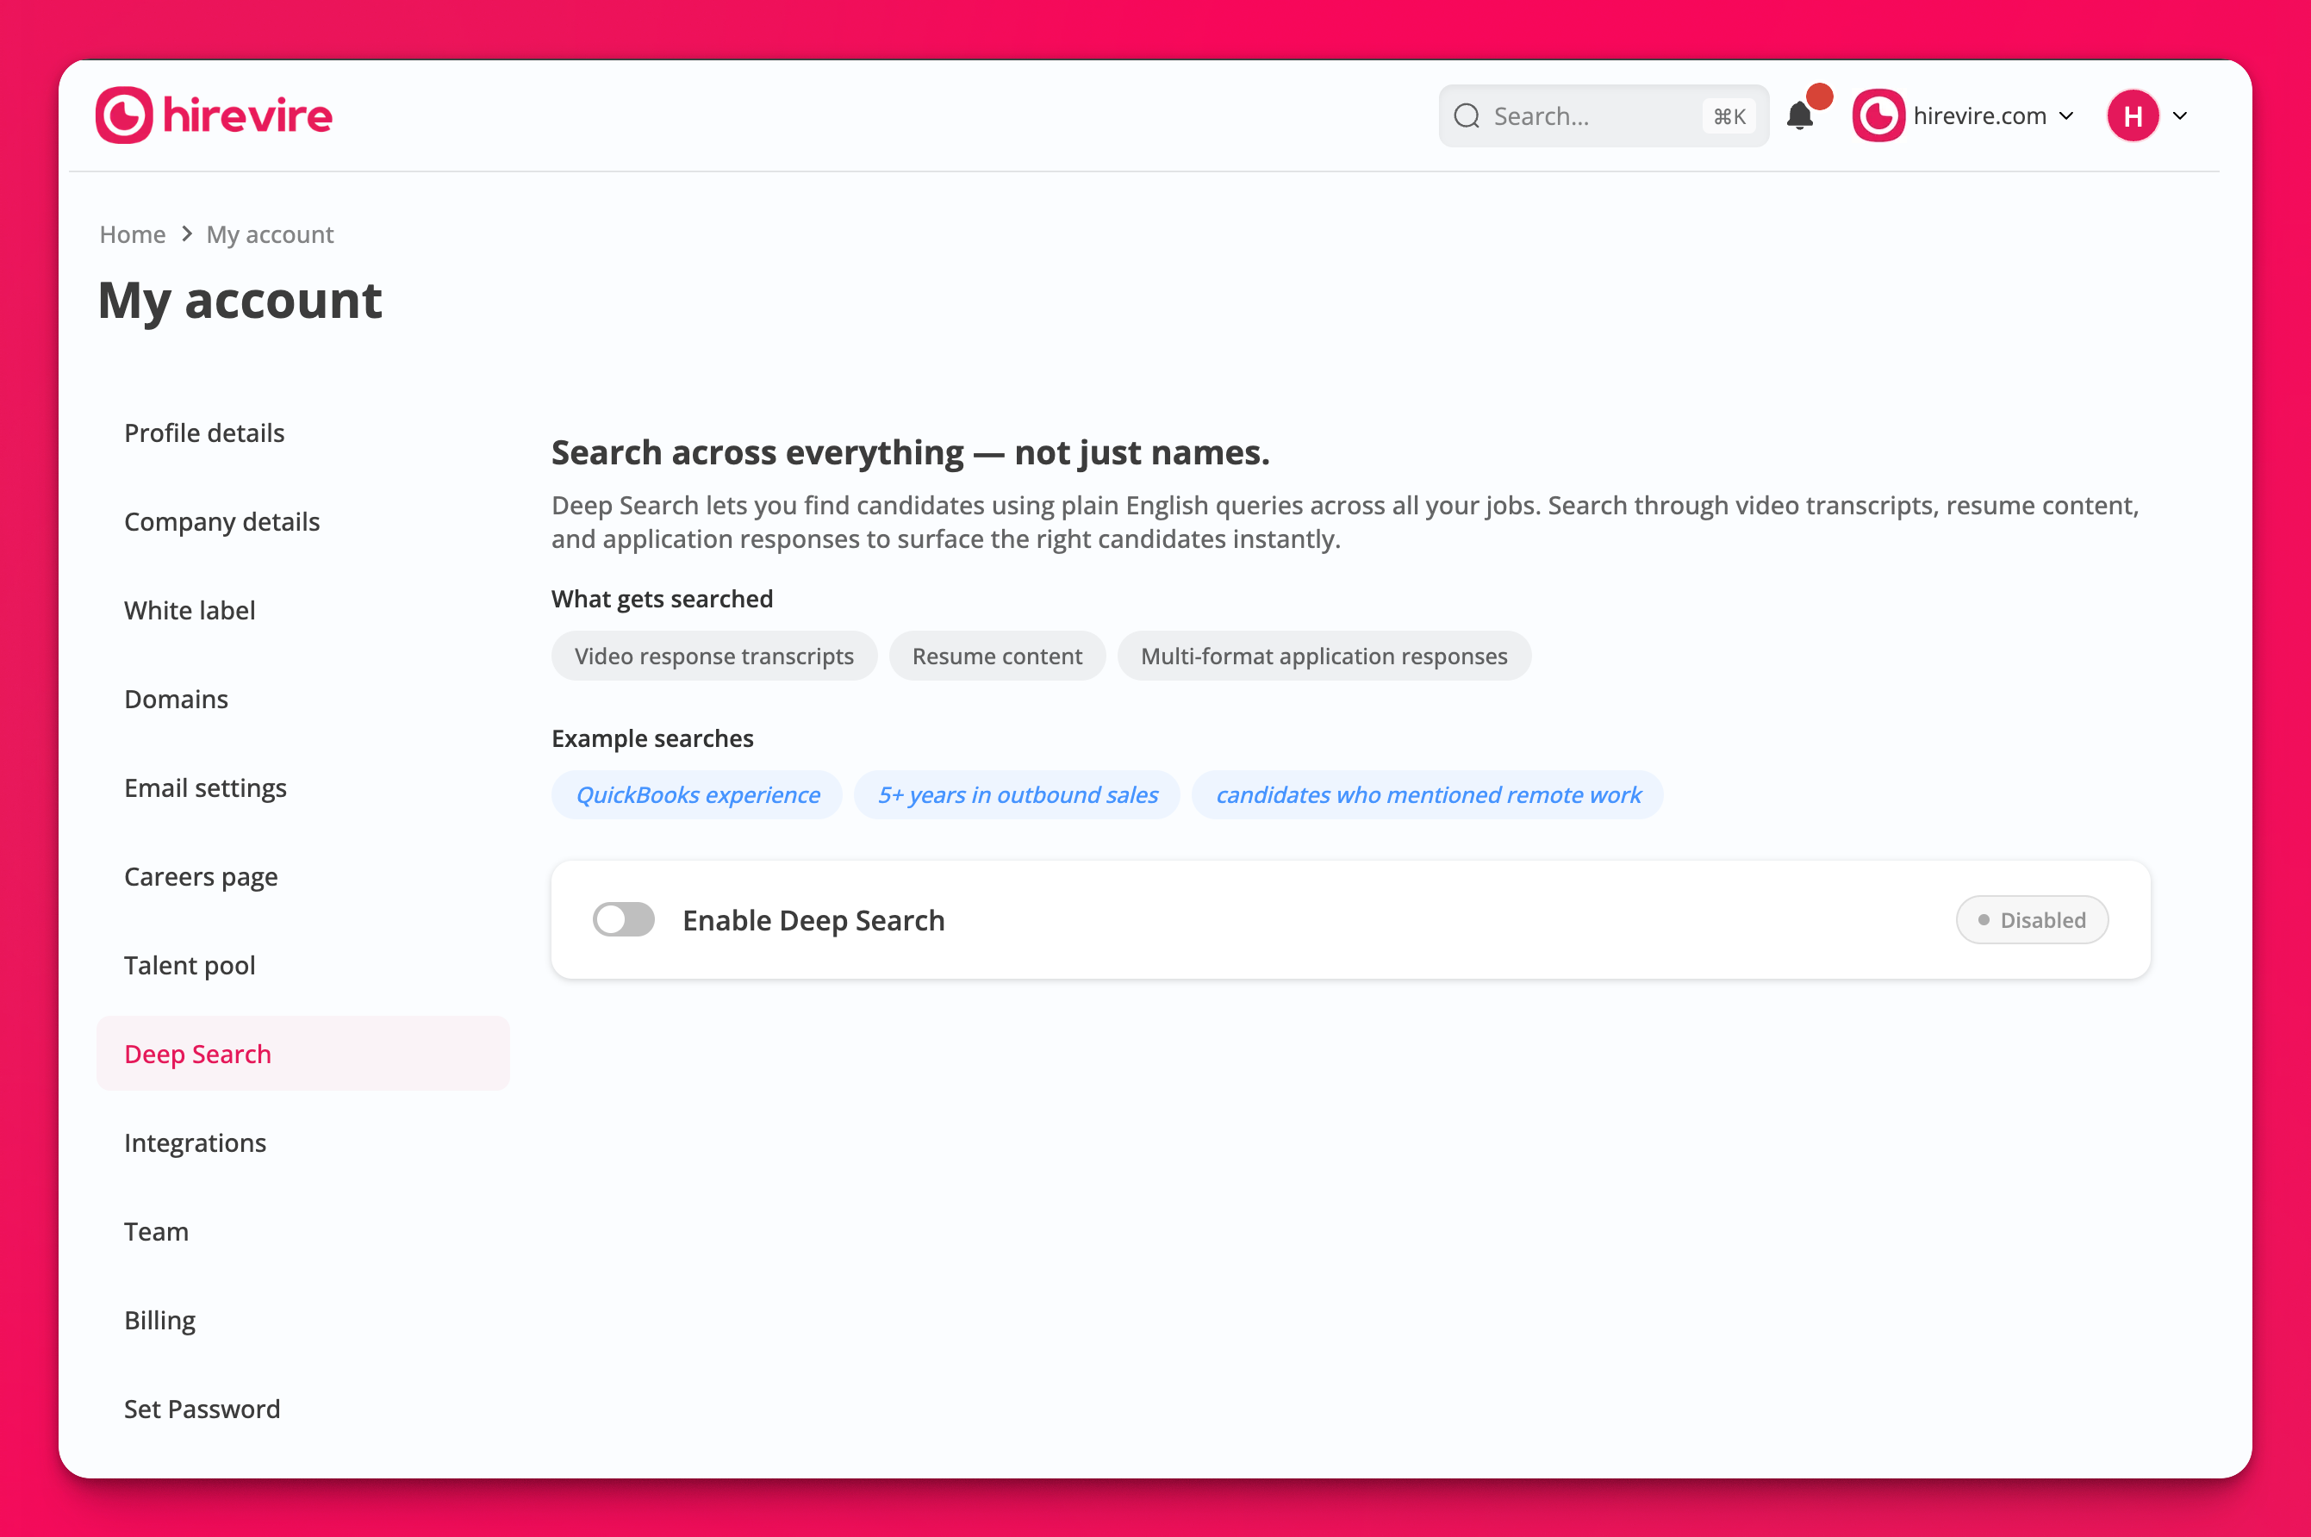Click the What gets searched label
Screen dimensions: 2311x1537
point(663,598)
